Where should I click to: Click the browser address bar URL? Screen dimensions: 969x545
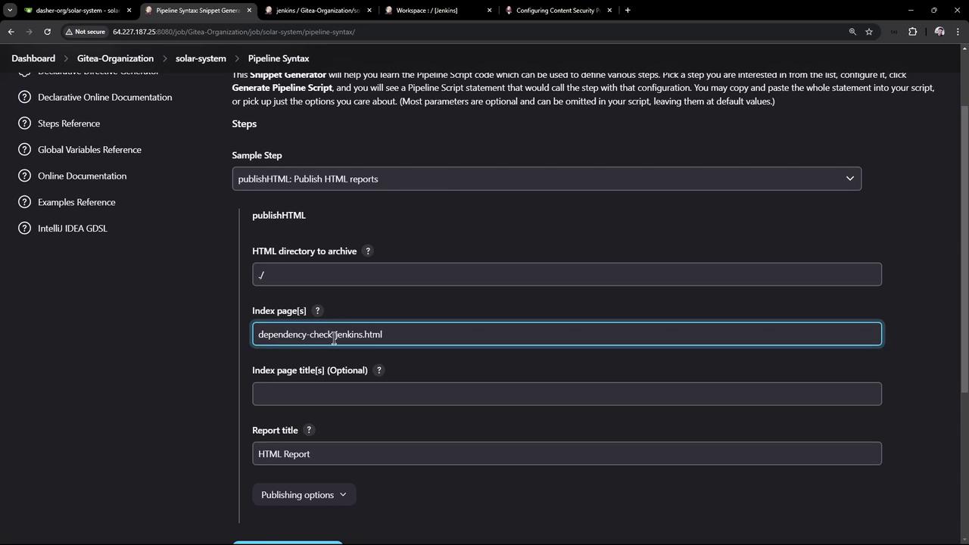(234, 32)
